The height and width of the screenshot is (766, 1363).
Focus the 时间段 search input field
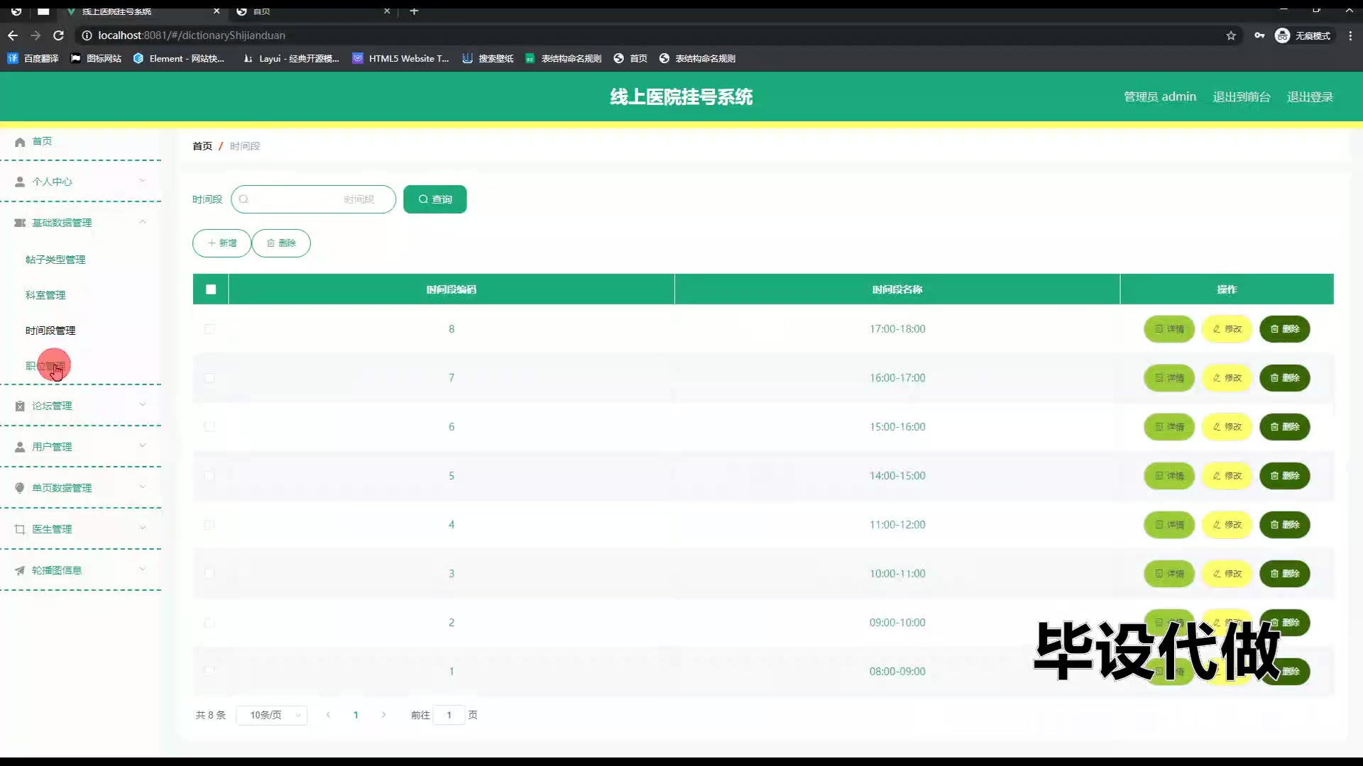click(x=314, y=199)
